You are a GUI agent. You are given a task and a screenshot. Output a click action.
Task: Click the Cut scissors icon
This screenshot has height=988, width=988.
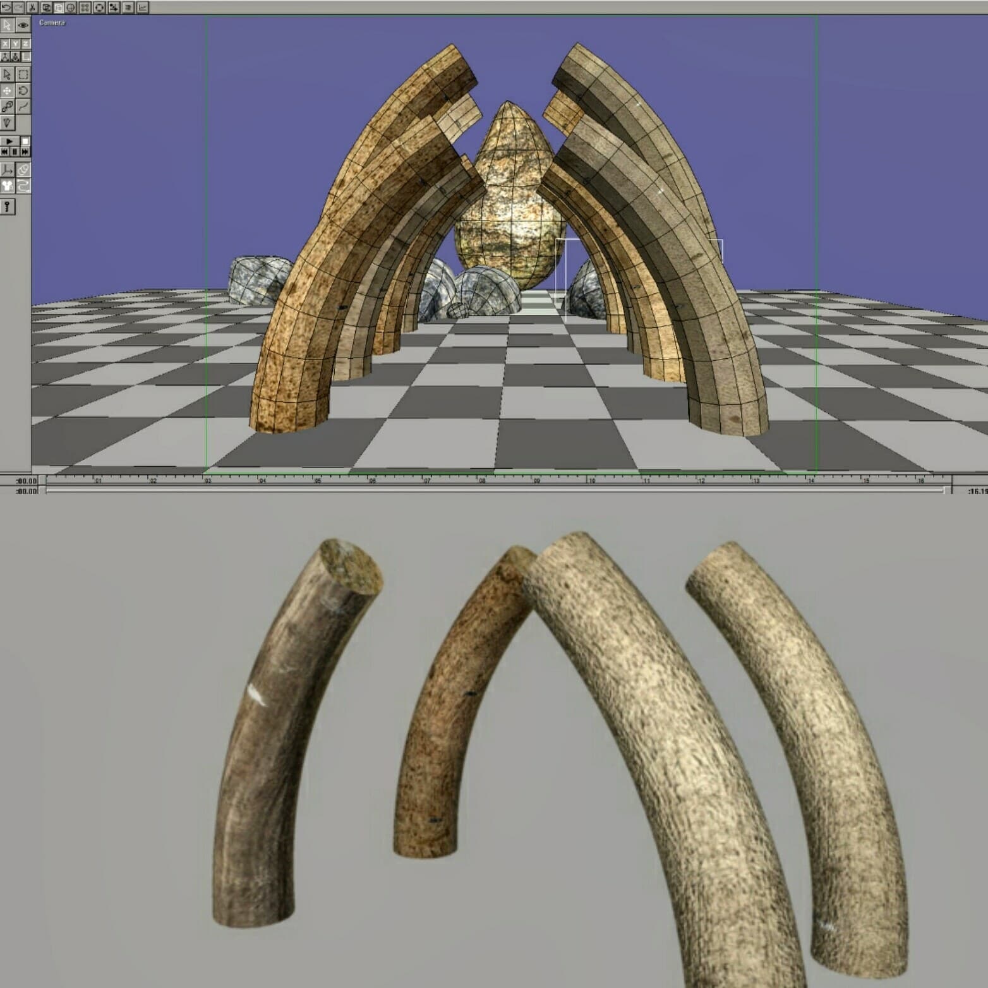(32, 8)
